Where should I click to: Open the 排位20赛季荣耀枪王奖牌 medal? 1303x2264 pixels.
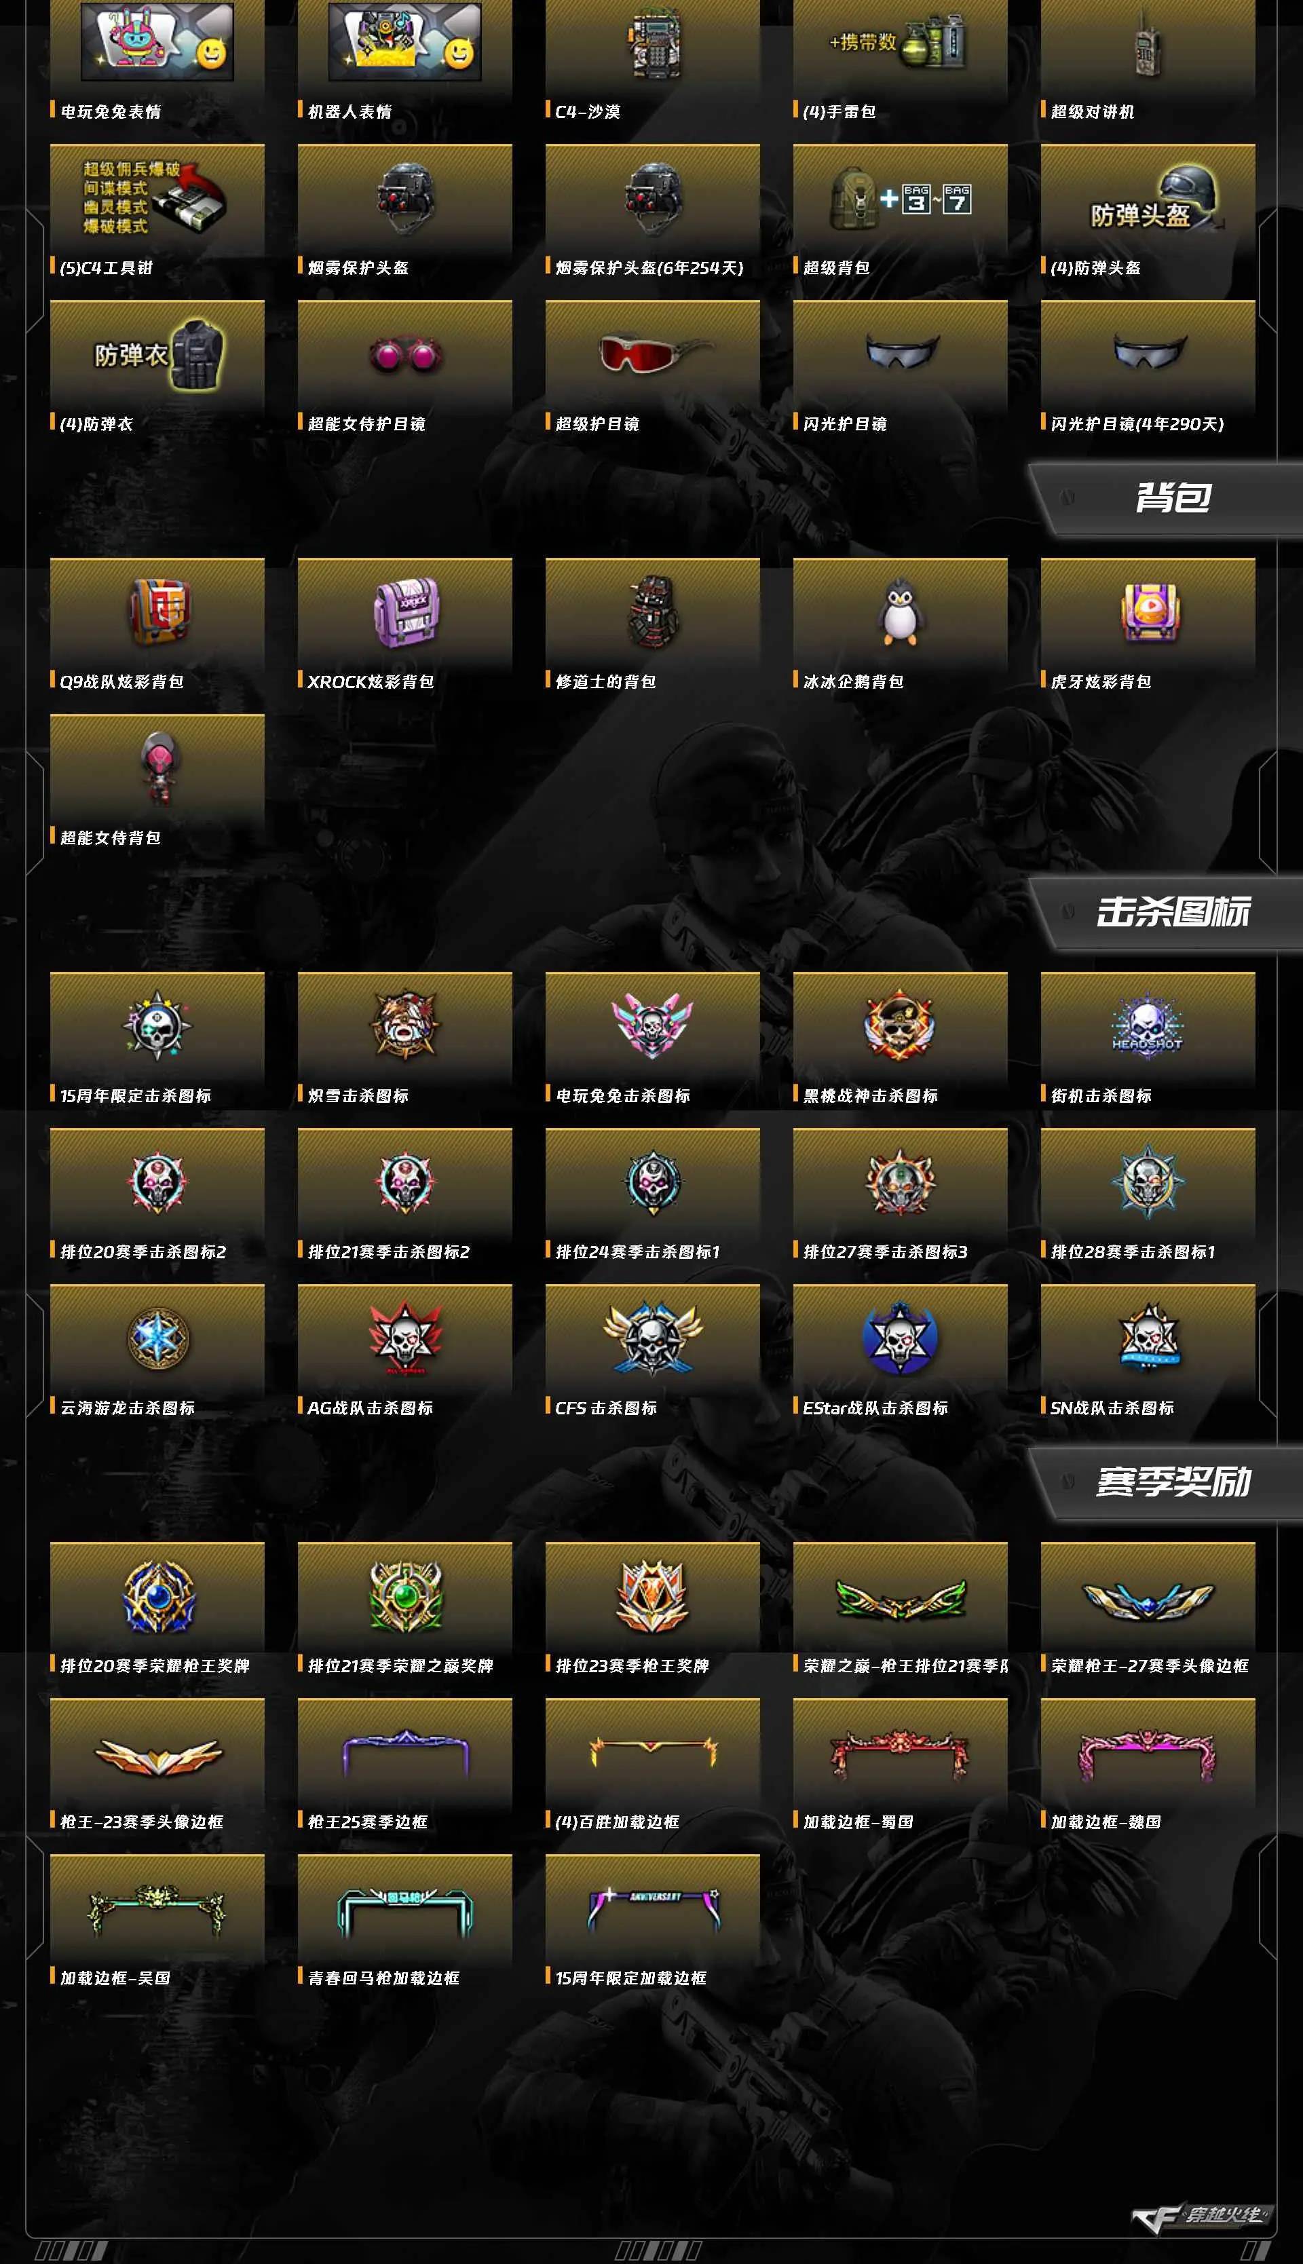(157, 1596)
